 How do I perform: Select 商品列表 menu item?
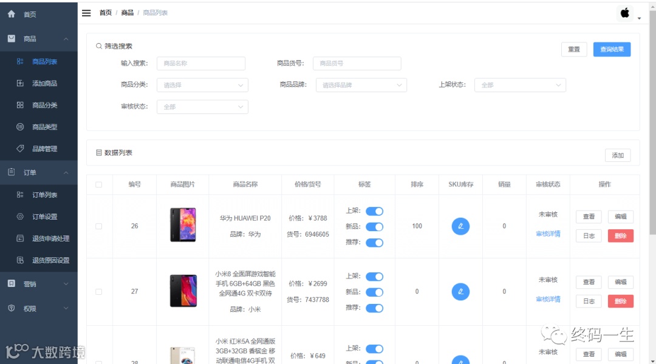[38, 61]
